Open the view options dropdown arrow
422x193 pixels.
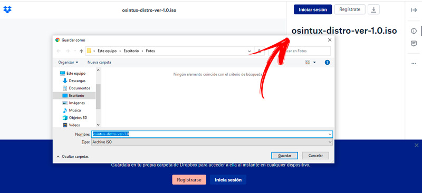[314, 62]
